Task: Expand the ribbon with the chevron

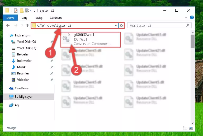Action: [x=186, y=17]
